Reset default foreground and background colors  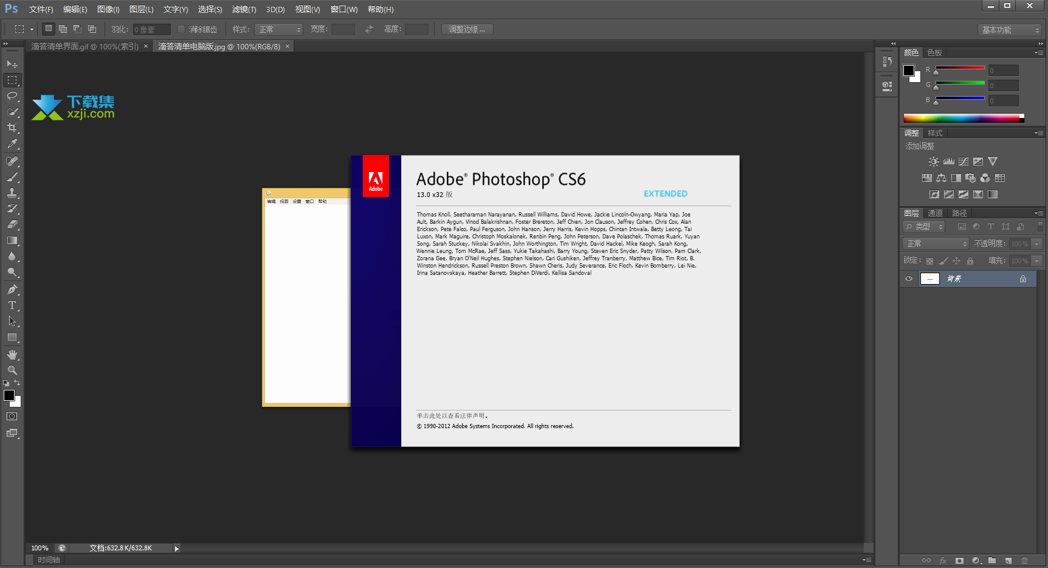point(6,383)
